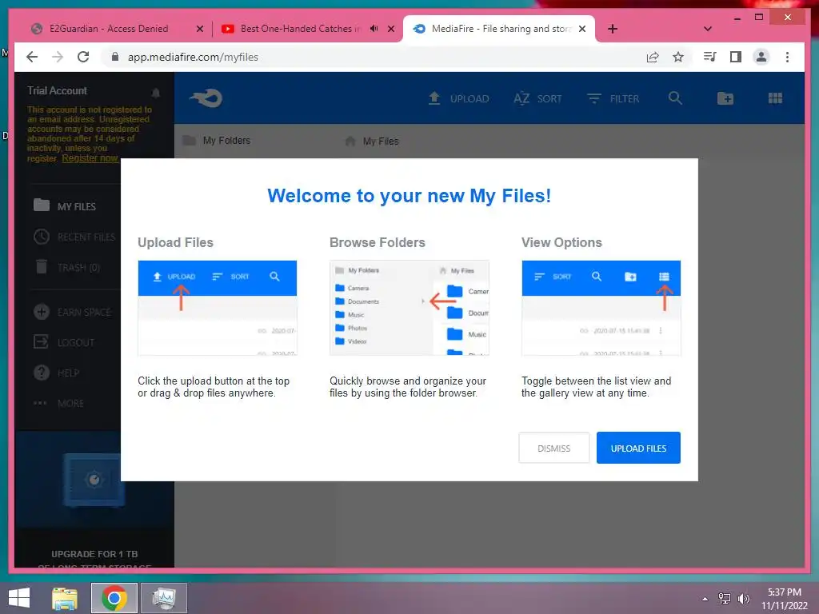Click the share page icon
This screenshot has width=819, height=614.
653,57
